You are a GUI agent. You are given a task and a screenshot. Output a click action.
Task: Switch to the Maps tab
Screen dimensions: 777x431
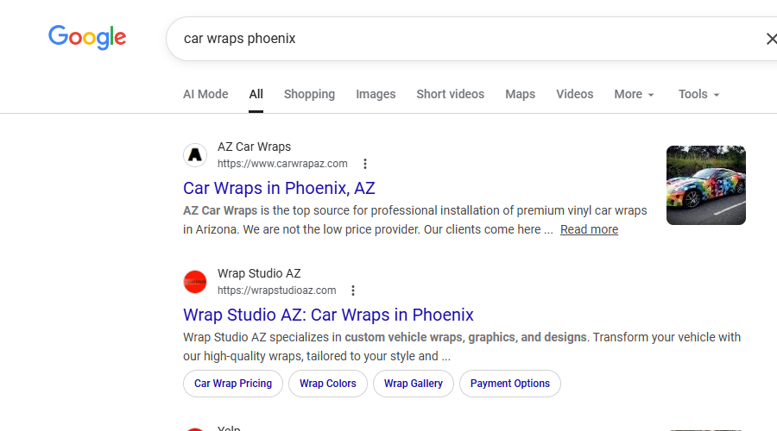520,94
